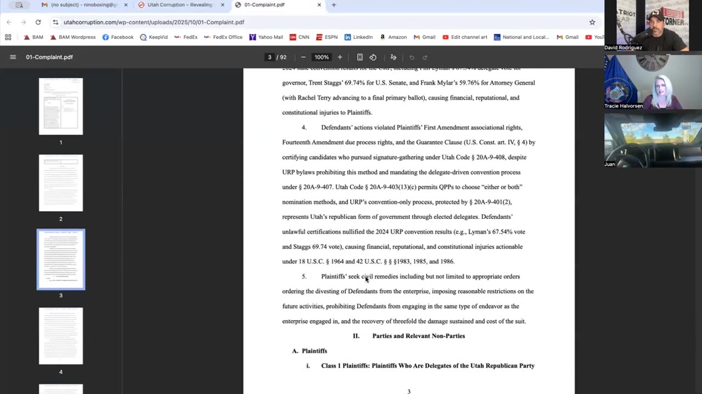Open the ESPN bookmark
This screenshot has width=702, height=394.
[327, 37]
